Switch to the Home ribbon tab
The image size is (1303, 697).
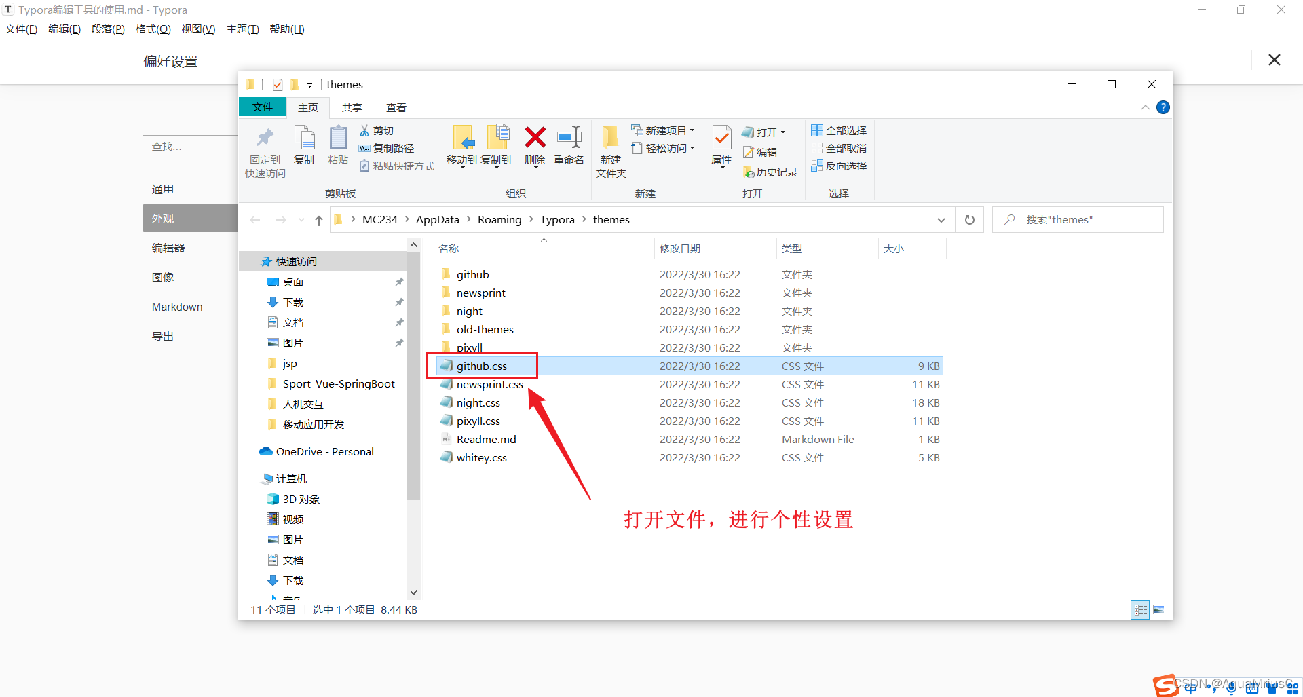tap(308, 107)
